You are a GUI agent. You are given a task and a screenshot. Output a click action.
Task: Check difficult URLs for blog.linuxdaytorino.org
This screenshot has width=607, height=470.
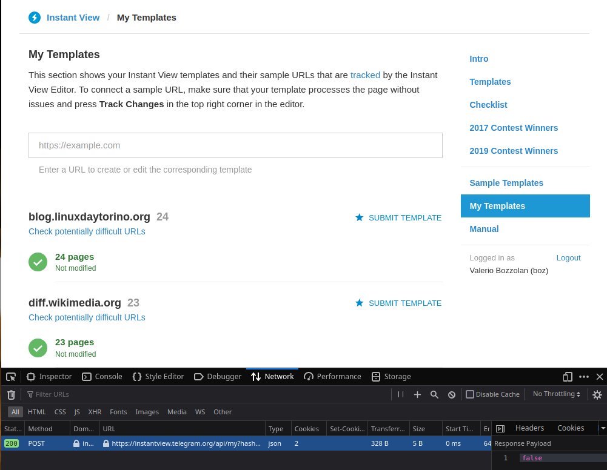[87, 231]
